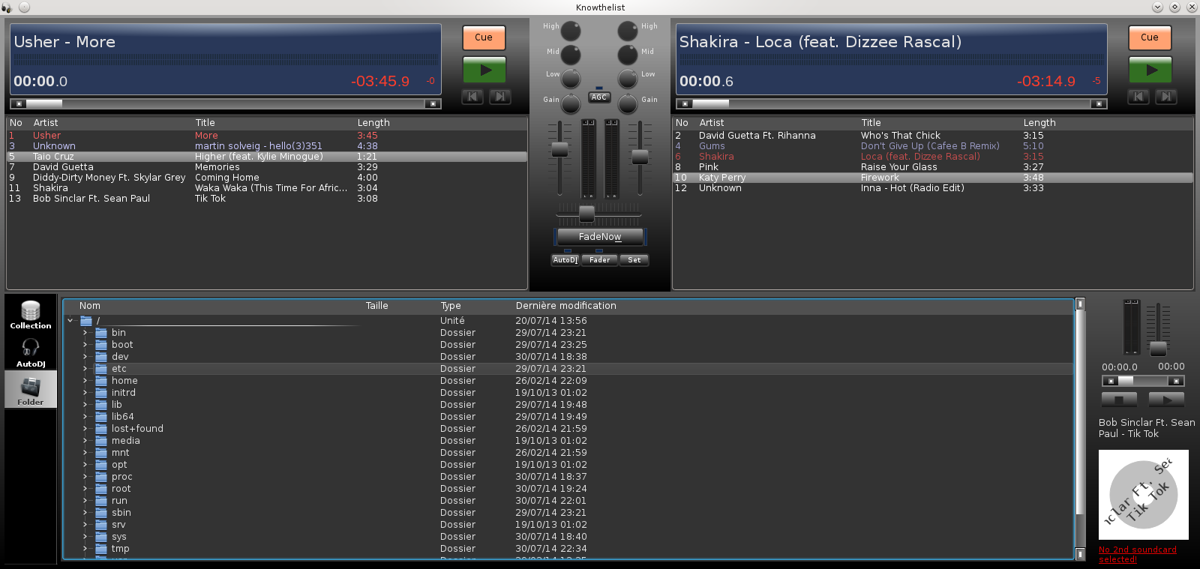
Task: Click the right channel volume fader
Action: coord(640,157)
